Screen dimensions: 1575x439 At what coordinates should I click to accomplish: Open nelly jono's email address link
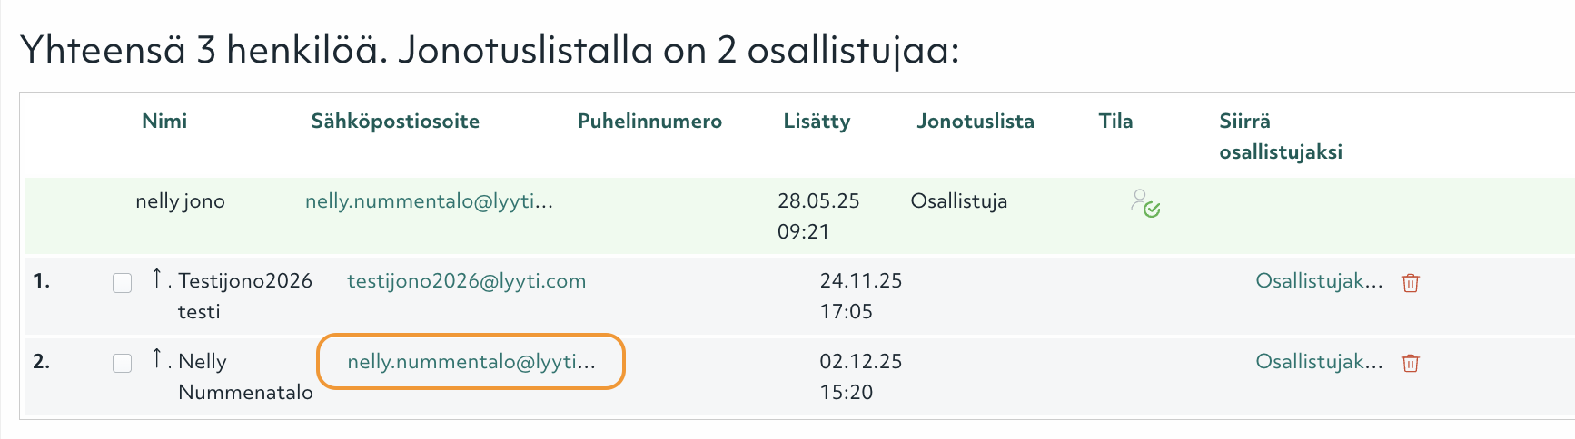(429, 201)
